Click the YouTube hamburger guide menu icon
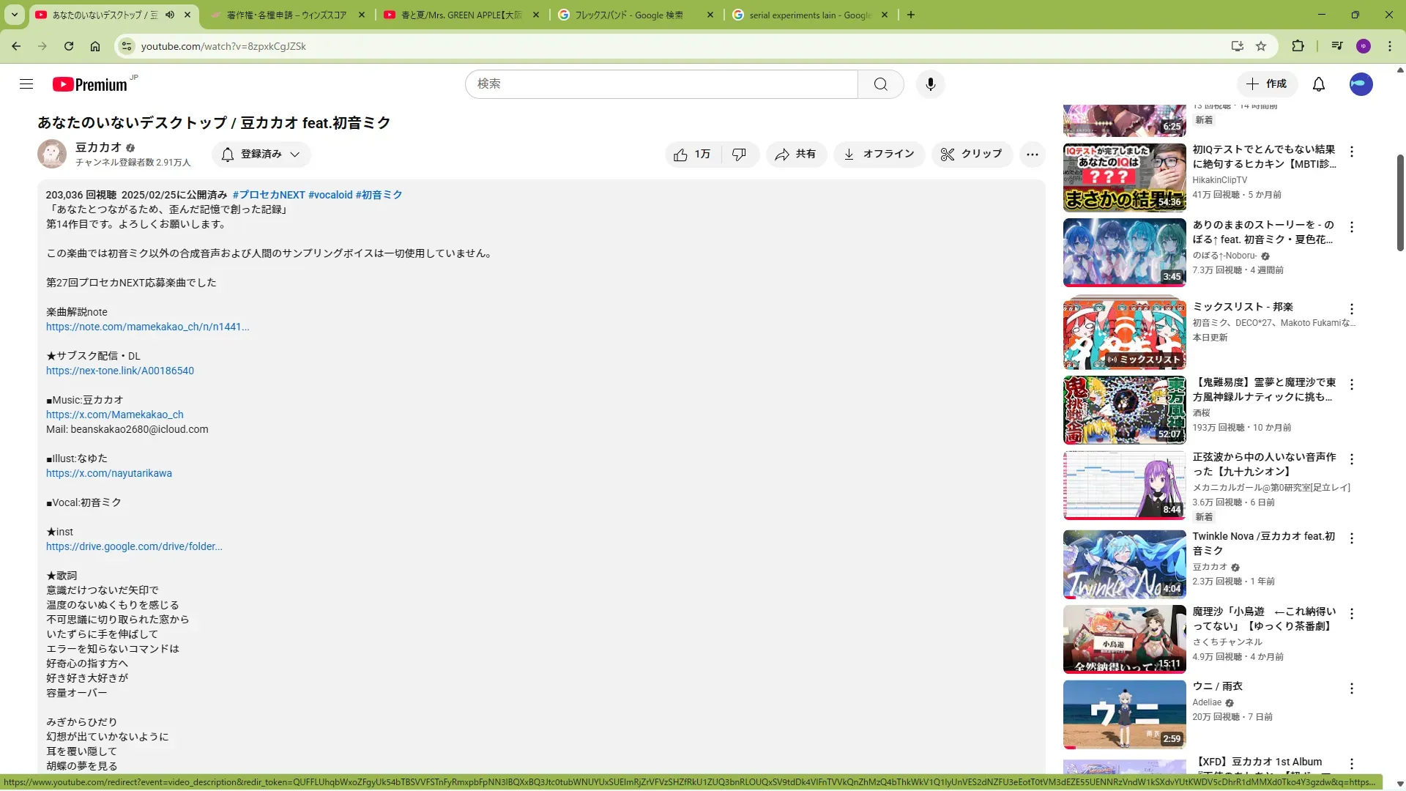 pos(26,84)
